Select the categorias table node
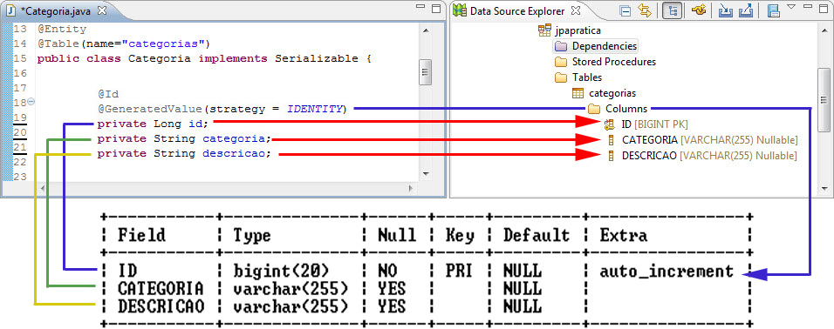 [x=612, y=93]
